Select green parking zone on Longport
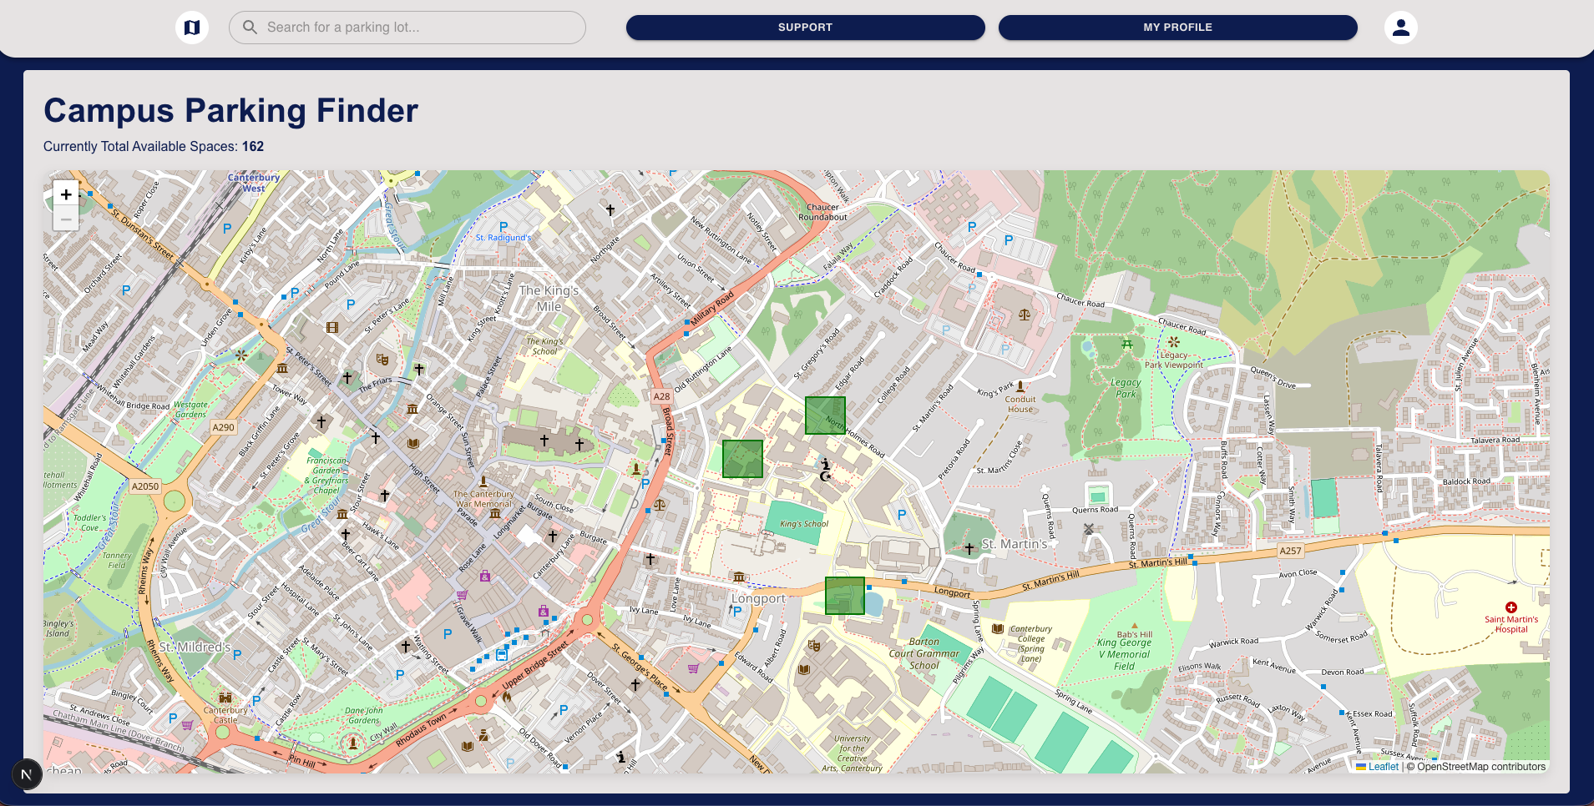The height and width of the screenshot is (806, 1594). pos(845,596)
